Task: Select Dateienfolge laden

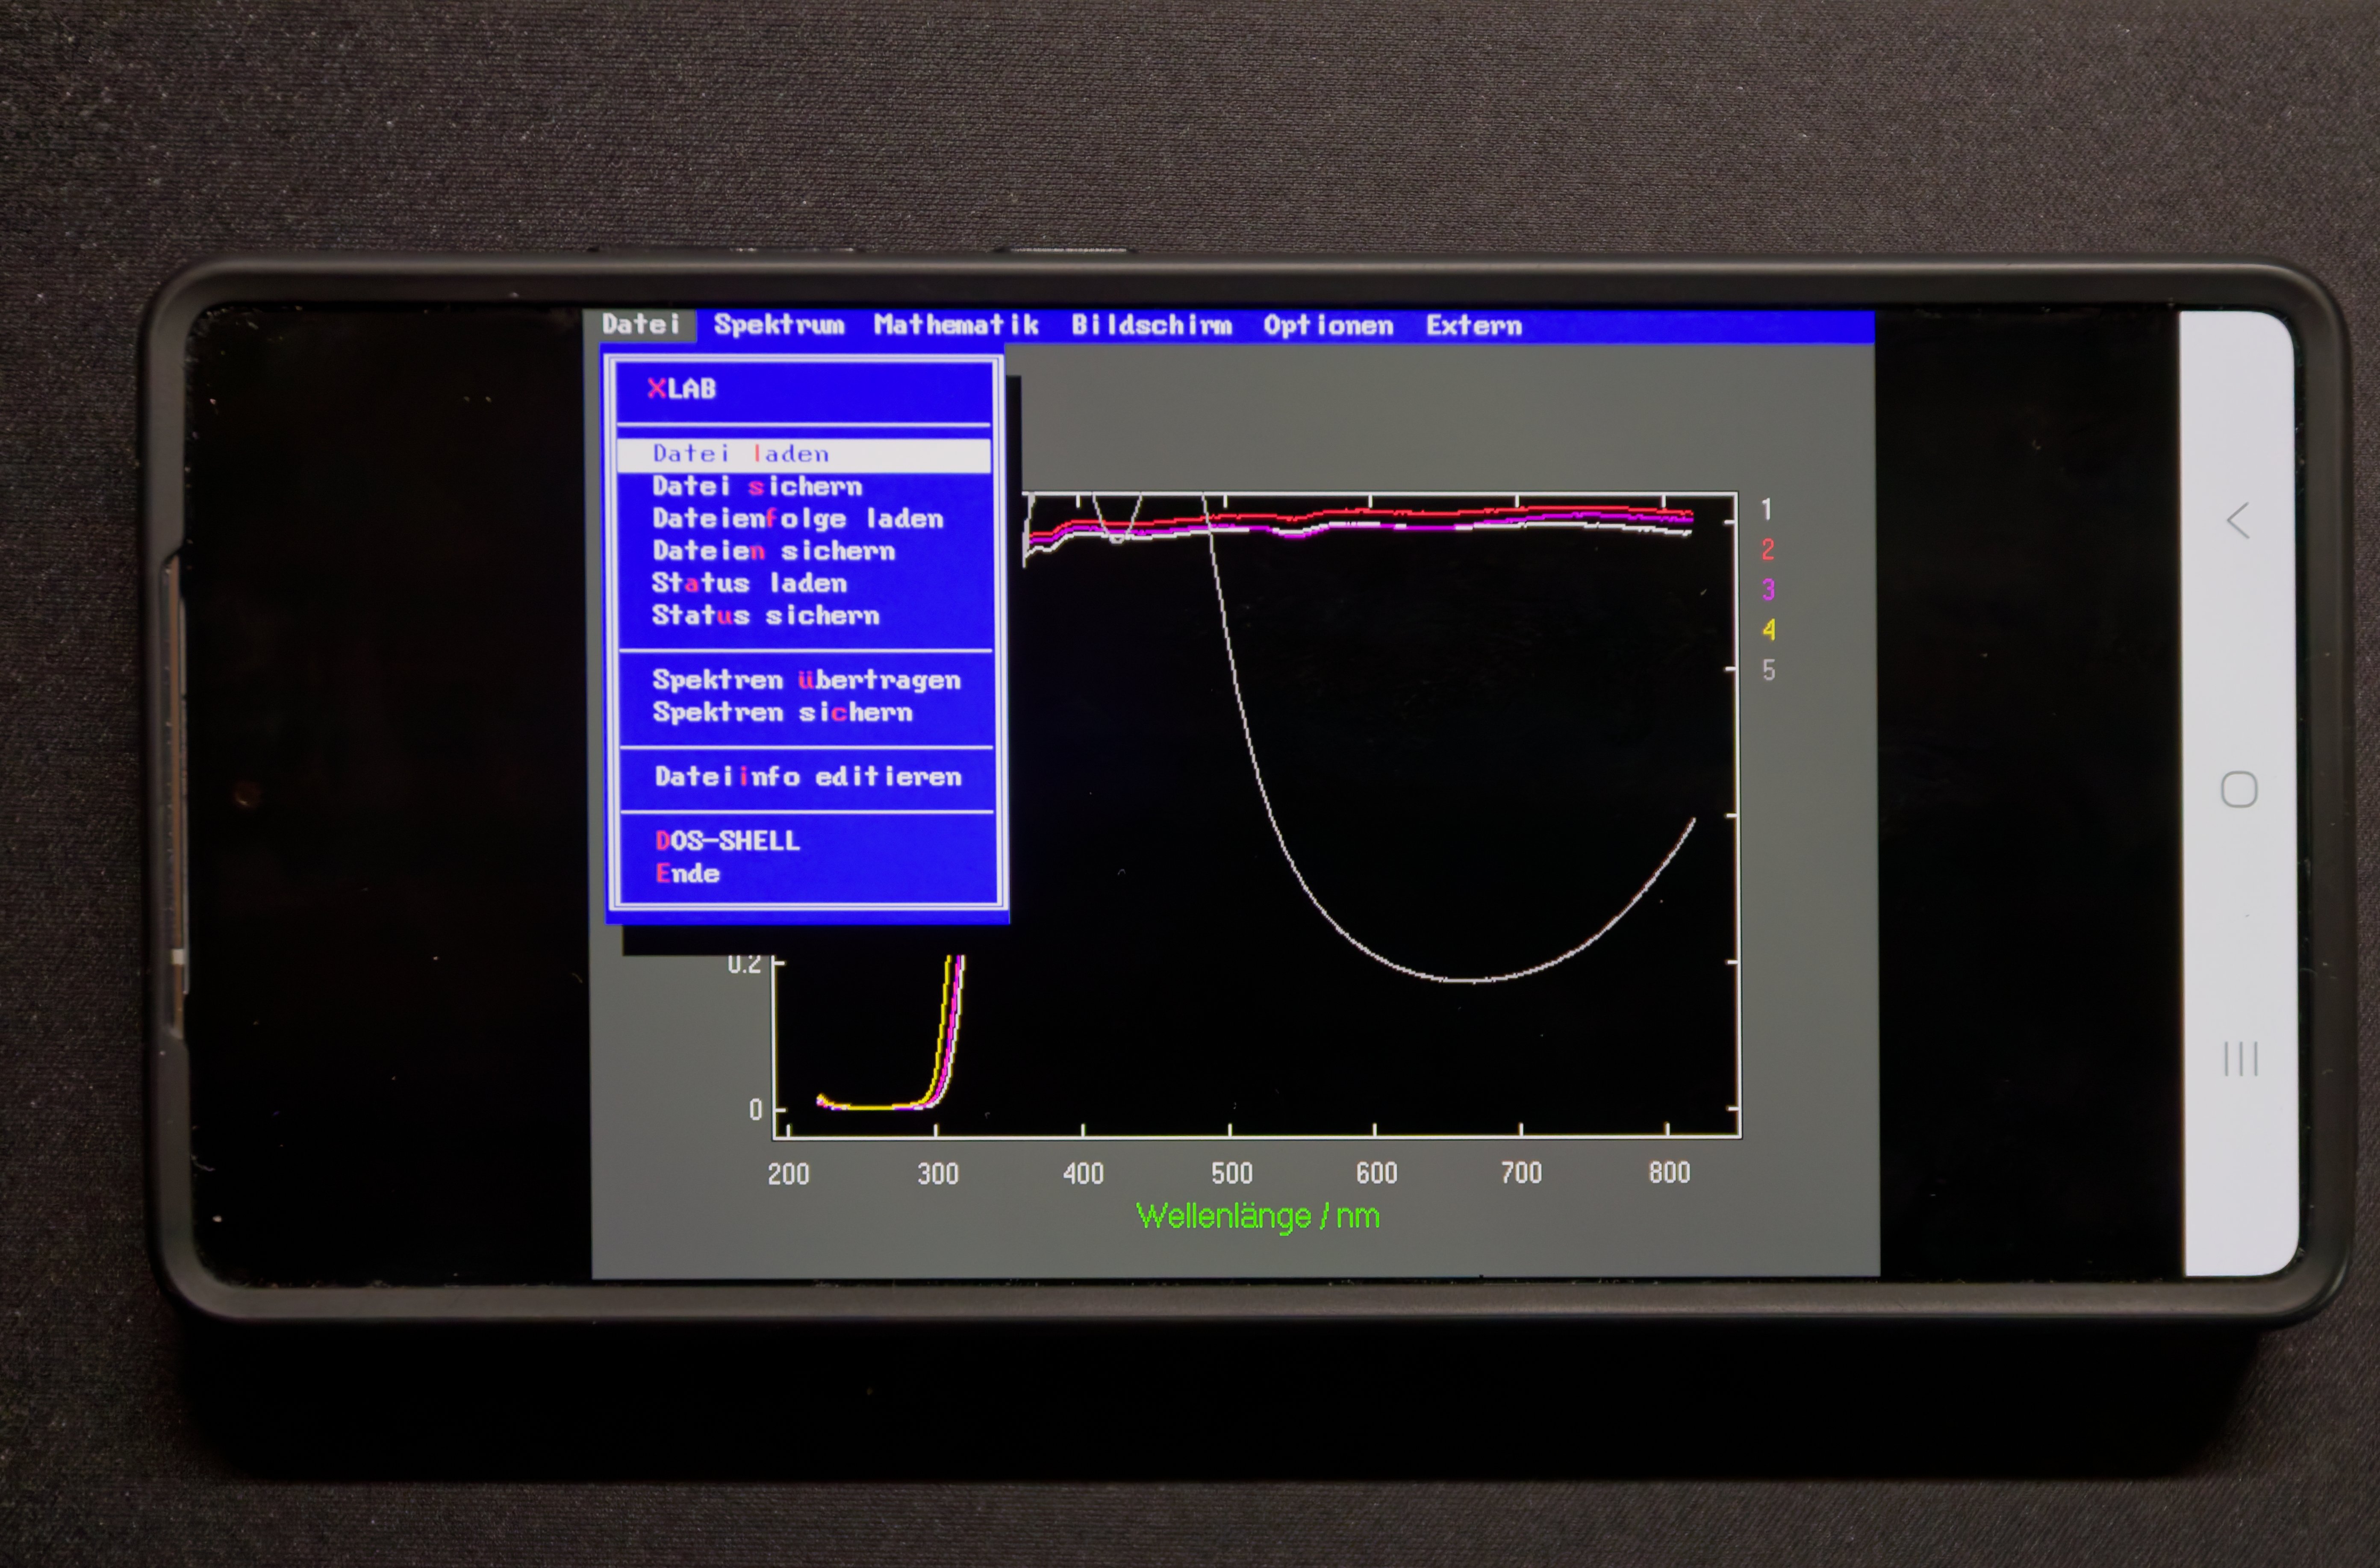Action: [797, 519]
